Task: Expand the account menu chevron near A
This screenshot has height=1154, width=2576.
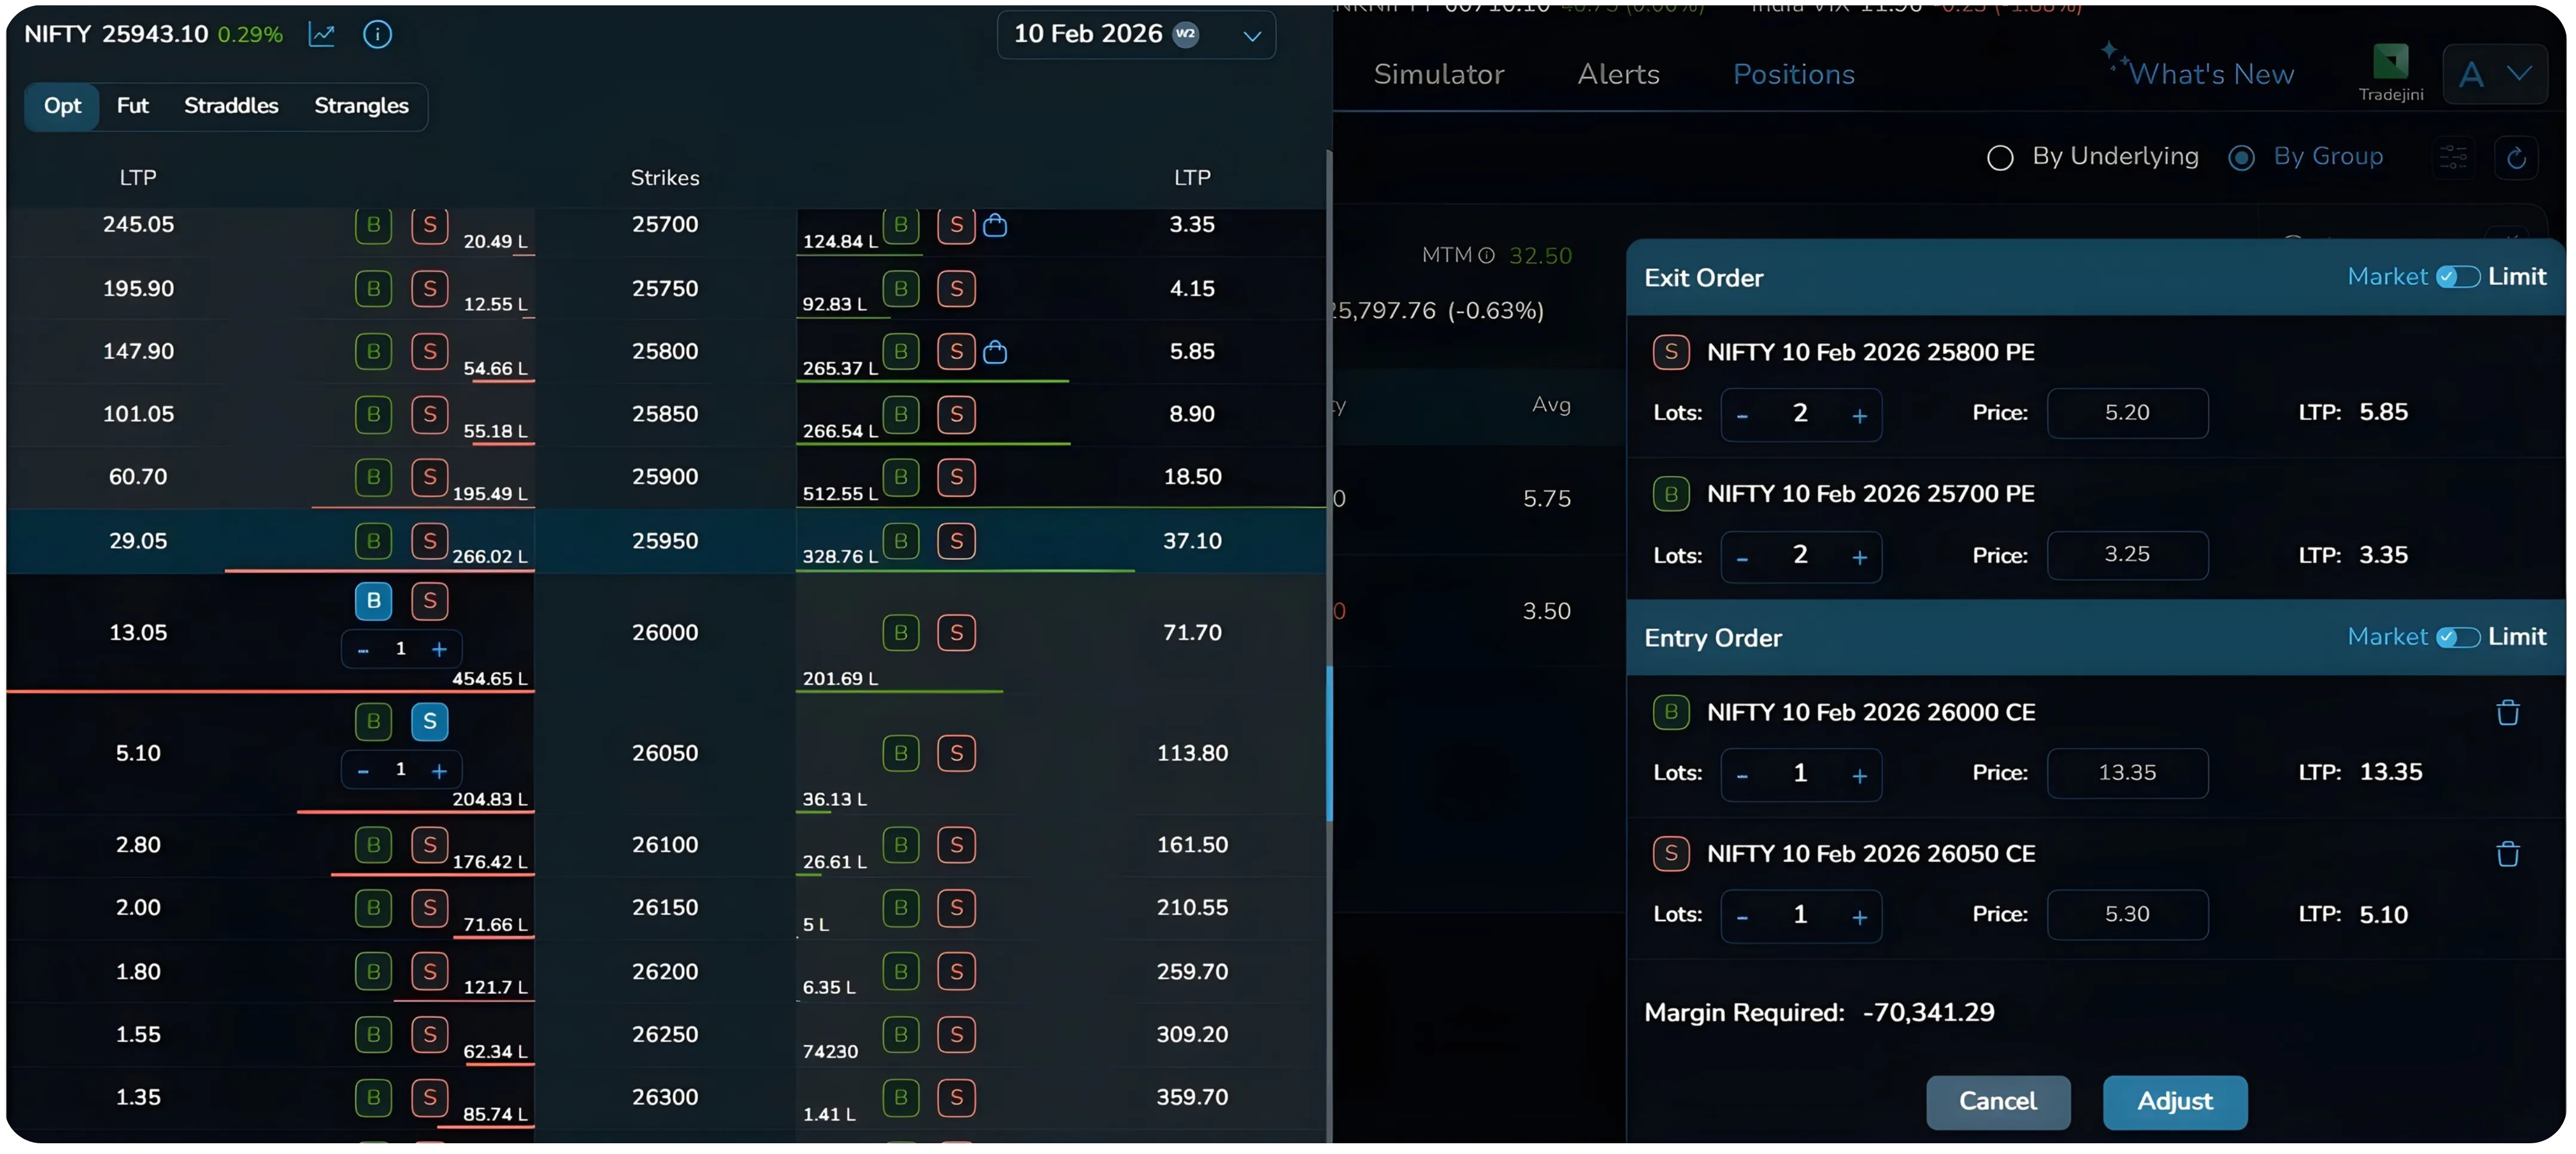Action: pyautogui.click(x=2520, y=73)
